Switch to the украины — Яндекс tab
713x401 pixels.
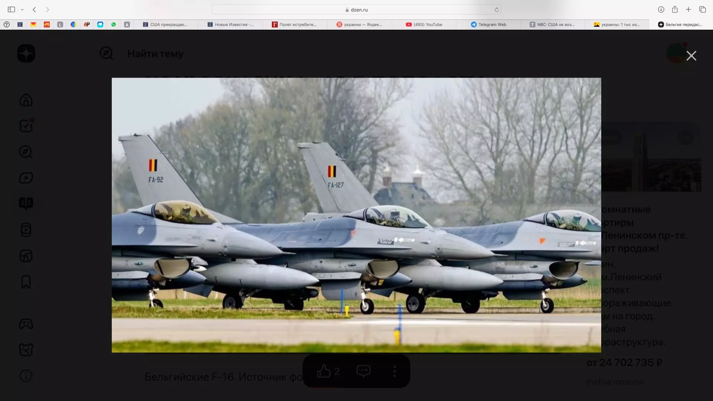[359, 25]
